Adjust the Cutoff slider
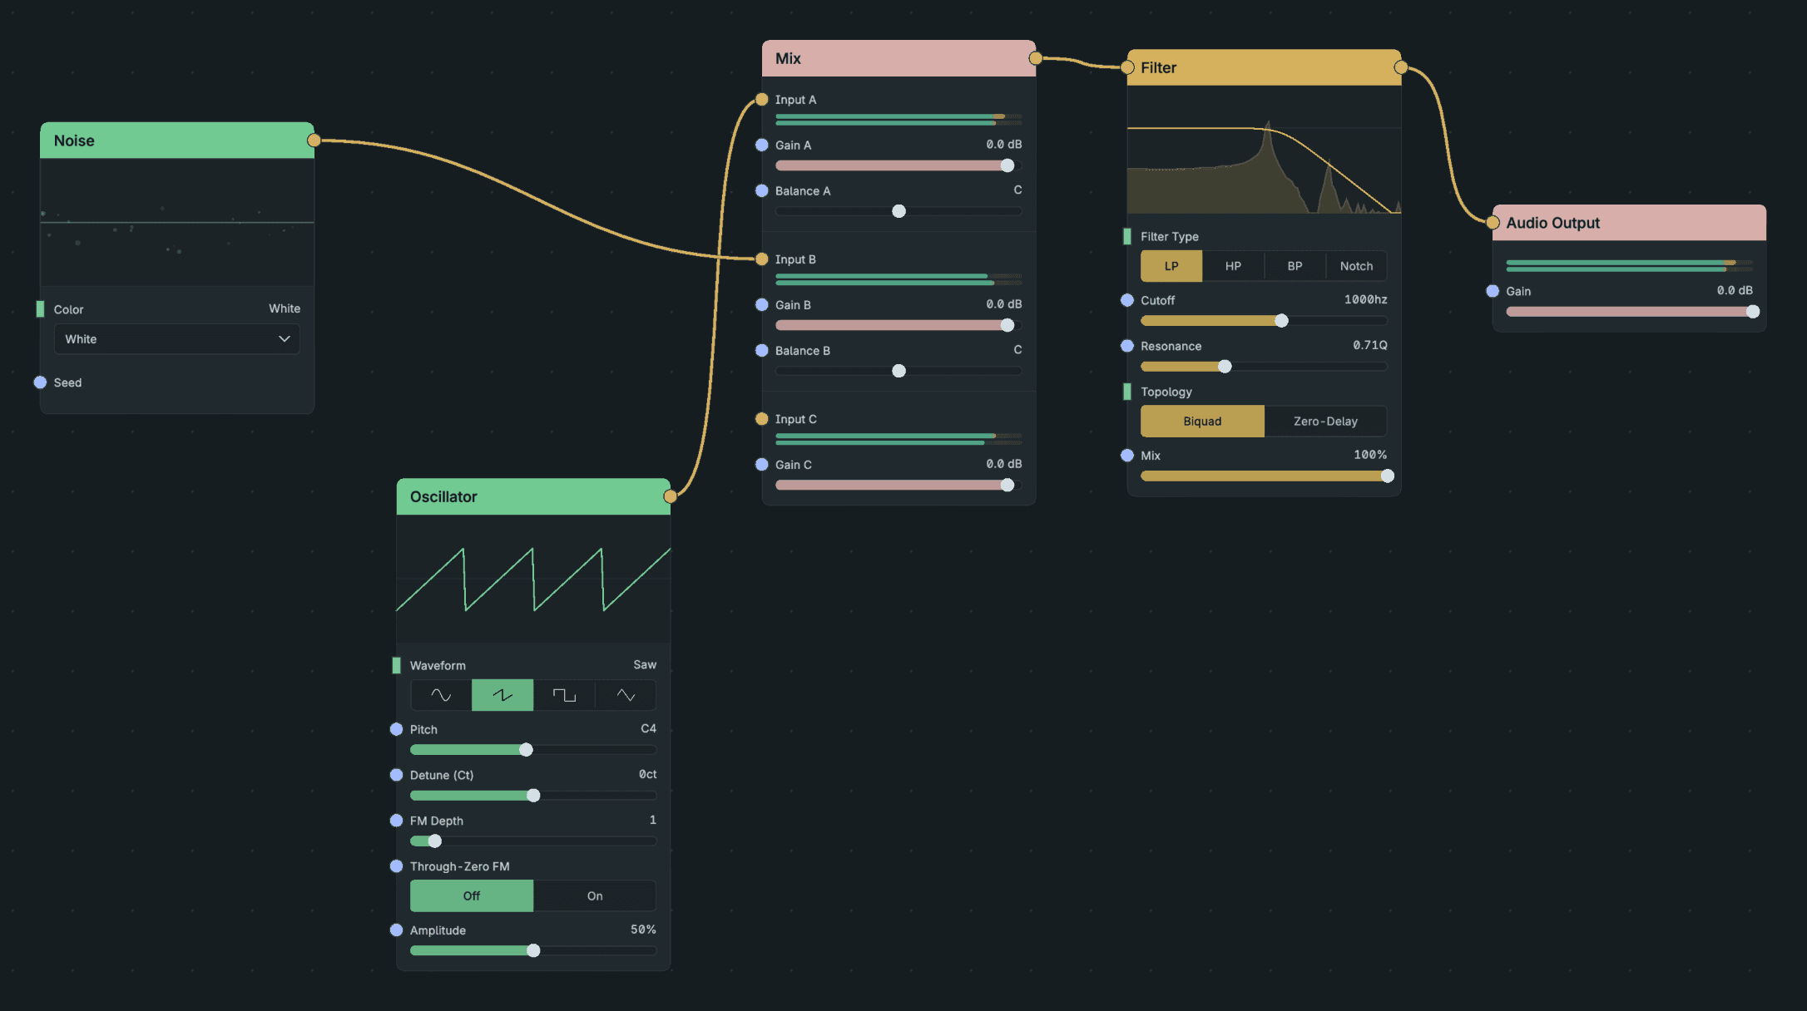This screenshot has height=1011, width=1807. click(1264, 321)
